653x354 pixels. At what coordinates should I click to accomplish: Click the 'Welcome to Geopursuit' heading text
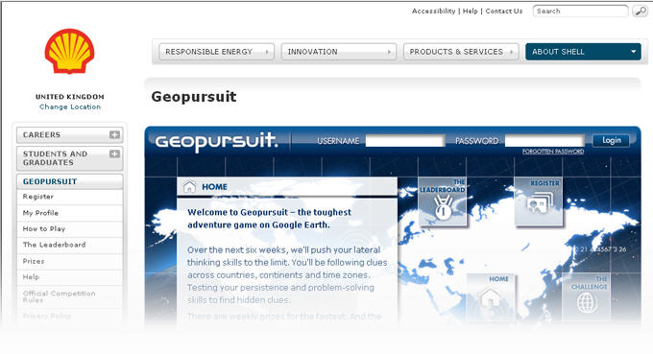coord(270,219)
